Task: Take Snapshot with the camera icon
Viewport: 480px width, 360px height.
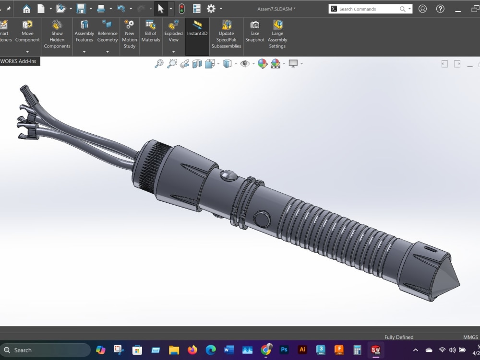Action: coord(255,31)
